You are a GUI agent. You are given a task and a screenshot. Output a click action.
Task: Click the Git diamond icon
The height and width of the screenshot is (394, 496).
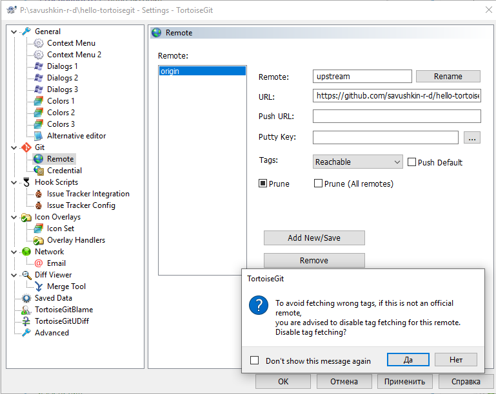[x=26, y=147]
